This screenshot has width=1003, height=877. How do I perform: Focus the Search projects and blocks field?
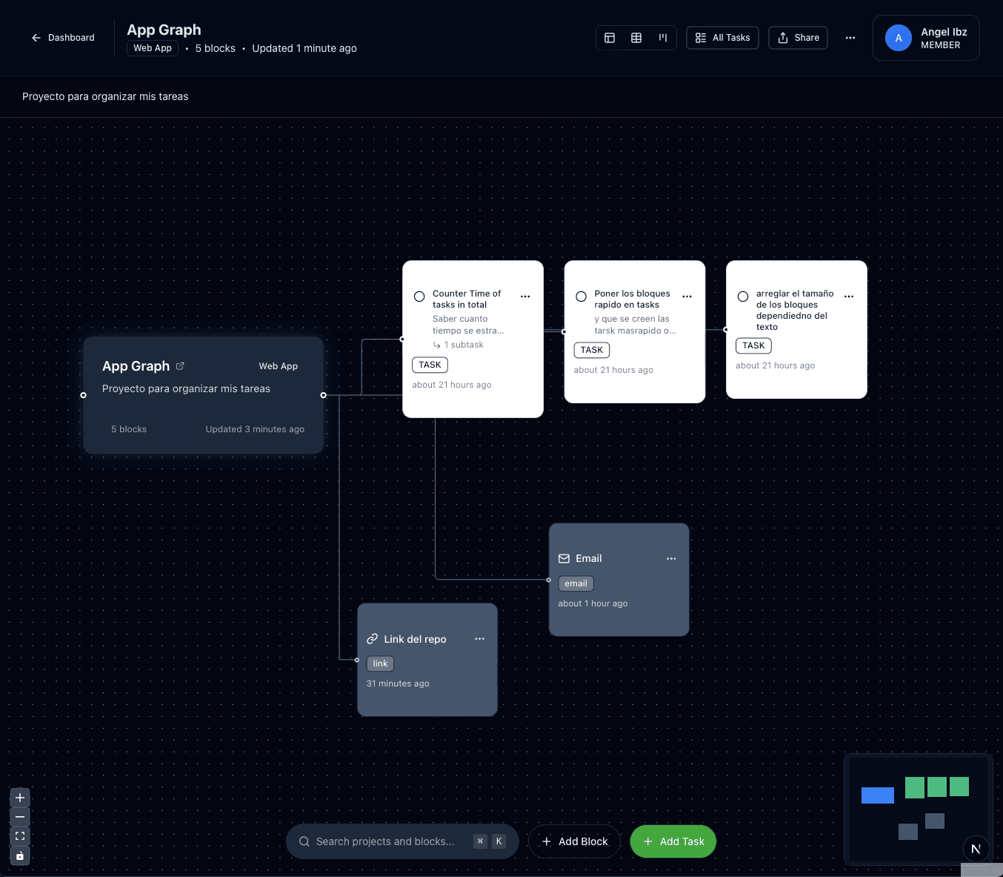385,841
